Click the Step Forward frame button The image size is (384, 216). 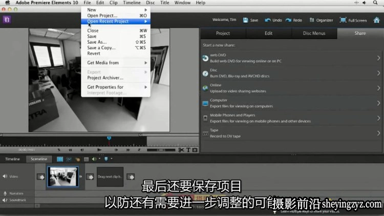pos(116,150)
